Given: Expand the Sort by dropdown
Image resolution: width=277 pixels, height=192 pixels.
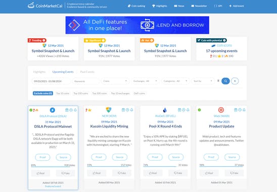Looking at the screenshot, I should pyautogui.click(x=203, y=81).
